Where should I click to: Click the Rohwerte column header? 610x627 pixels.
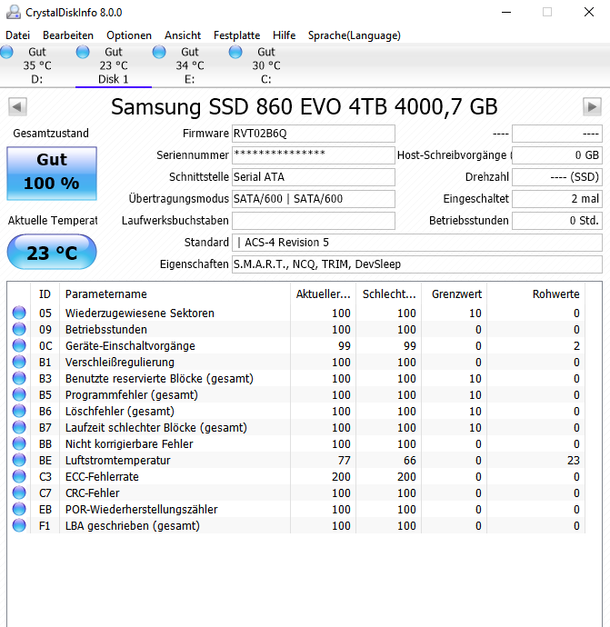click(536, 294)
